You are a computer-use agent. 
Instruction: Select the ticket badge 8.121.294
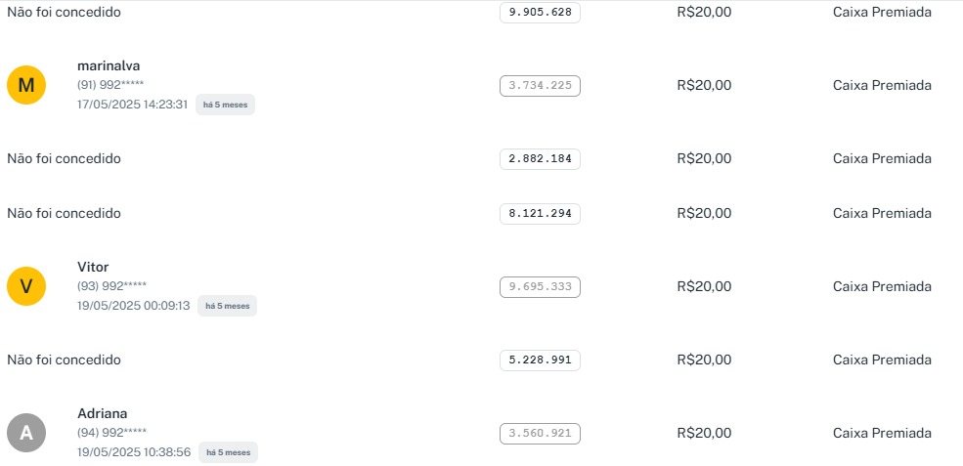[540, 213]
